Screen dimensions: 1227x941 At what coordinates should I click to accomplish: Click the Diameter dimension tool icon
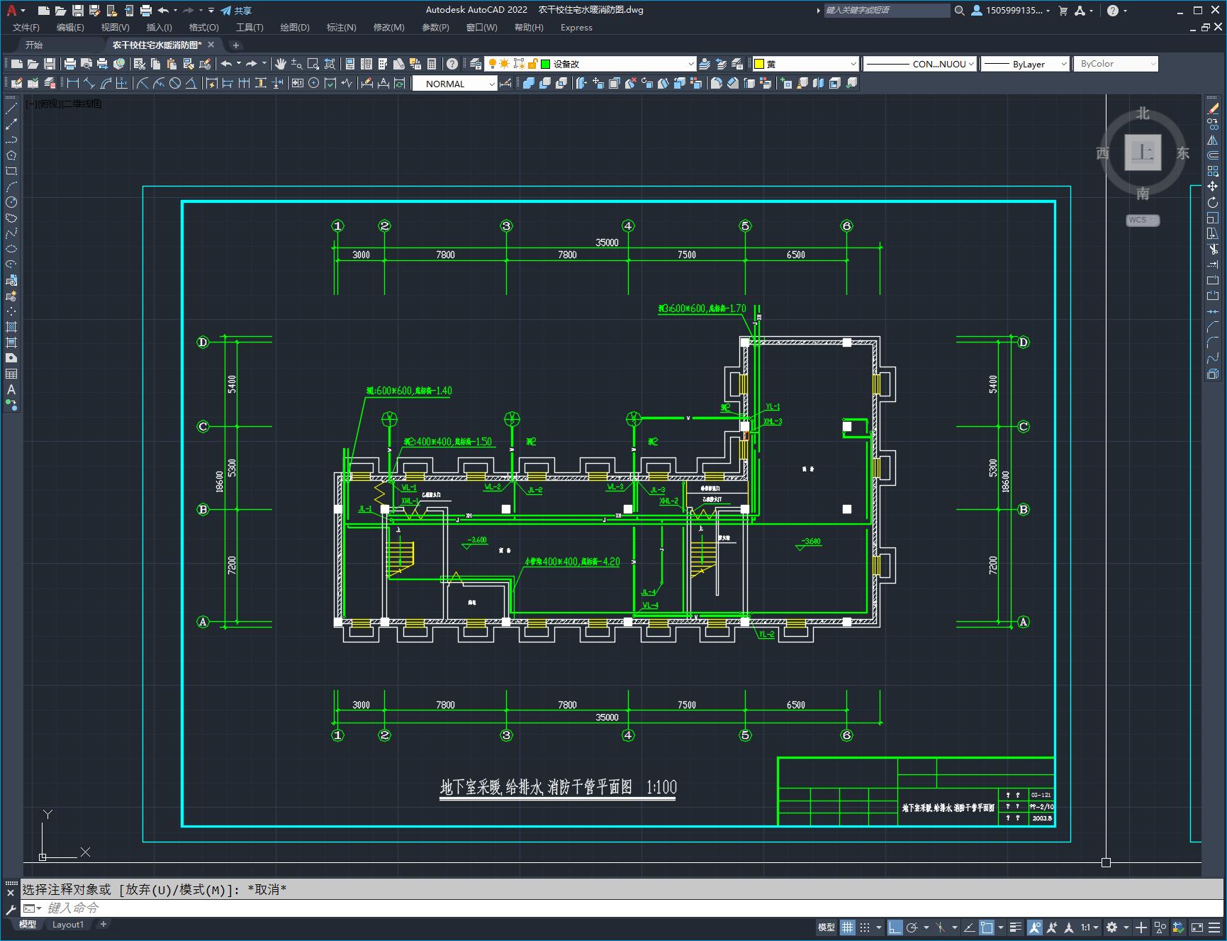click(174, 83)
